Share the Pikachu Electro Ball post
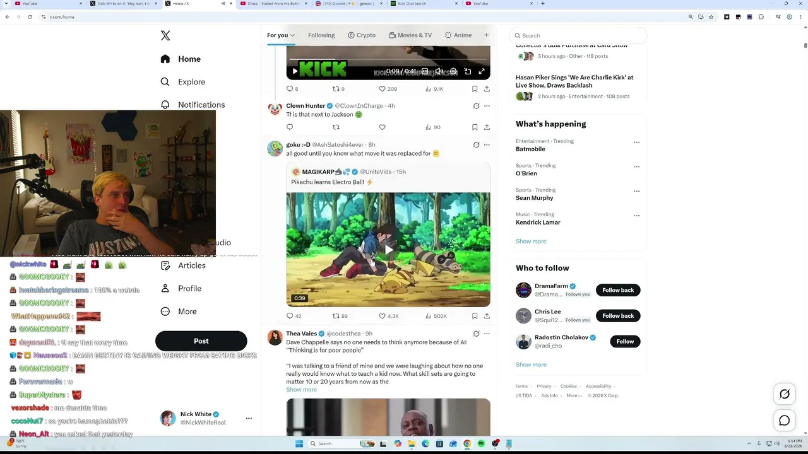Viewport: 808px width, 454px height. [487, 316]
